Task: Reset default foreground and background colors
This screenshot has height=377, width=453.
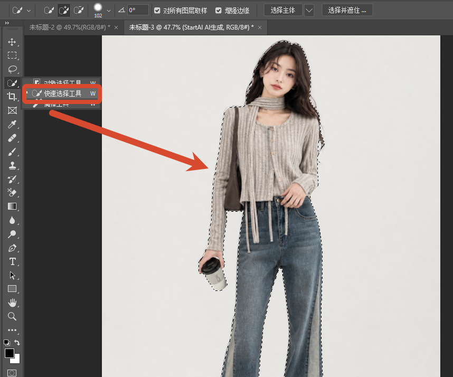Action: [x=7, y=343]
